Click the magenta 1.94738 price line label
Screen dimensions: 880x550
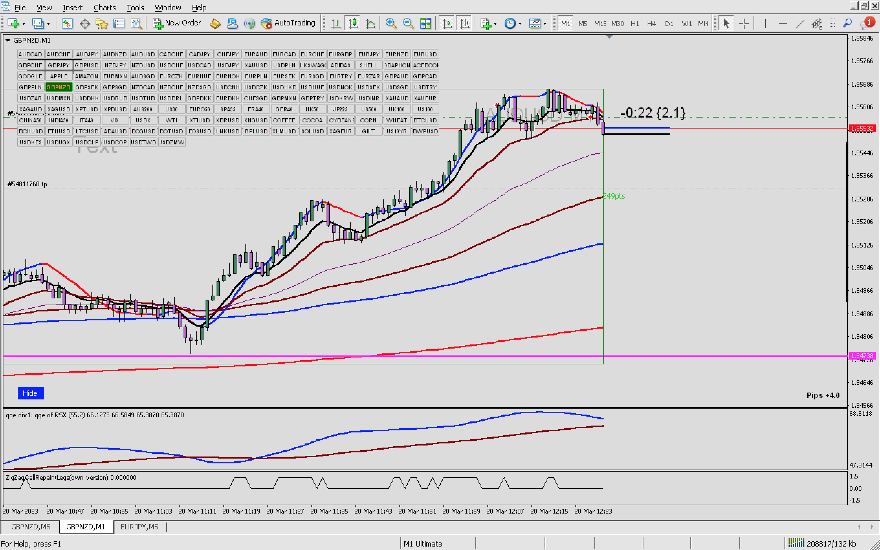(862, 356)
